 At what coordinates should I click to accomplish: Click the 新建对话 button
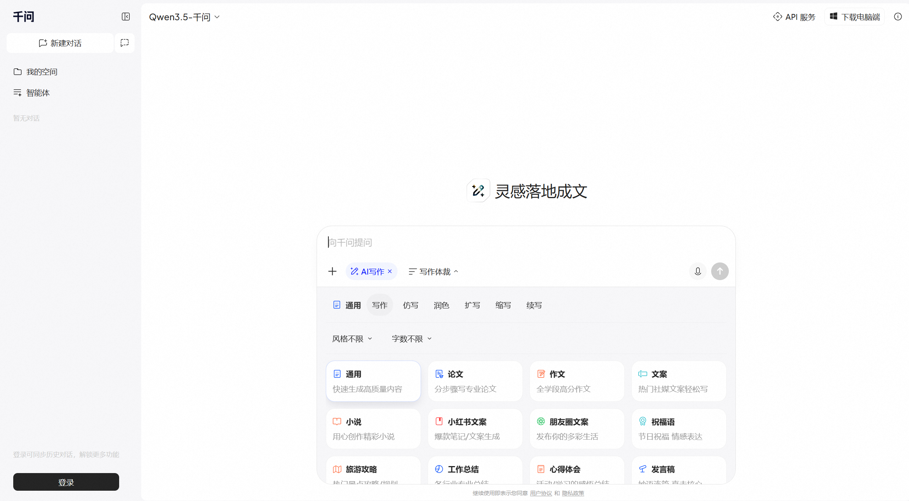pyautogui.click(x=60, y=43)
